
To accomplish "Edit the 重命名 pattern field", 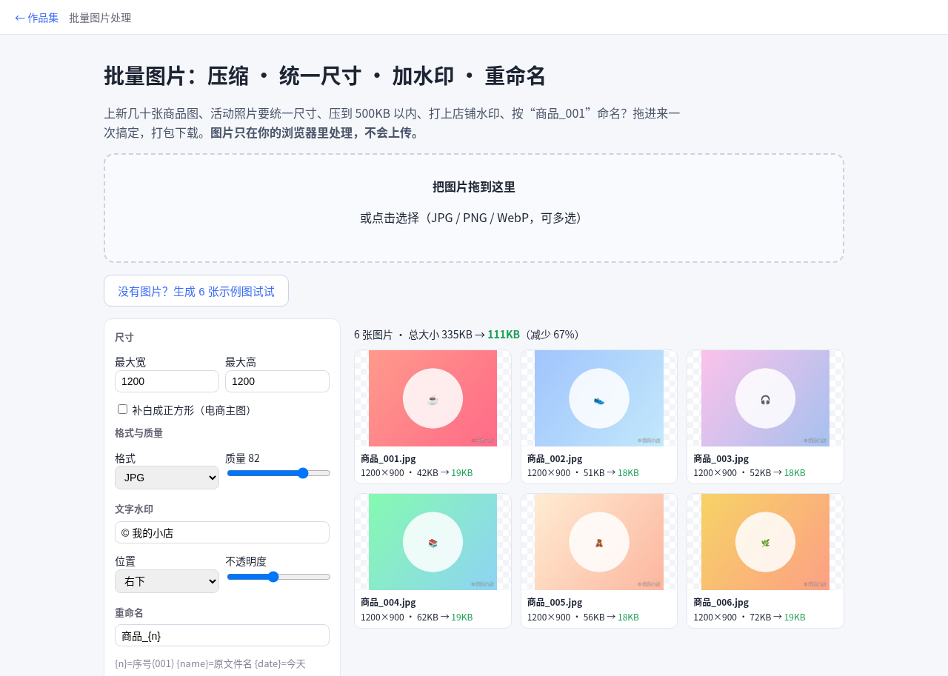I will (x=222, y=635).
